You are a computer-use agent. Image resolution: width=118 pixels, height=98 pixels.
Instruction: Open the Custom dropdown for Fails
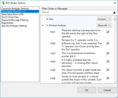point(104,19)
